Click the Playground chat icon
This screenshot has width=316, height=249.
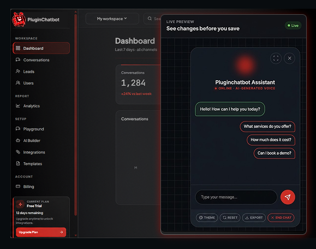pos(18,129)
